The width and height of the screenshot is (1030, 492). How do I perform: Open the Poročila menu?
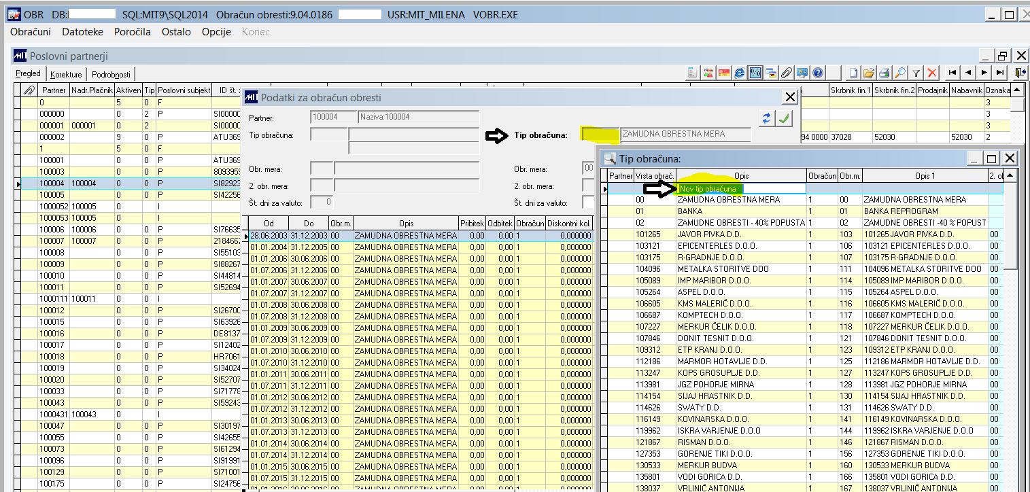(133, 32)
